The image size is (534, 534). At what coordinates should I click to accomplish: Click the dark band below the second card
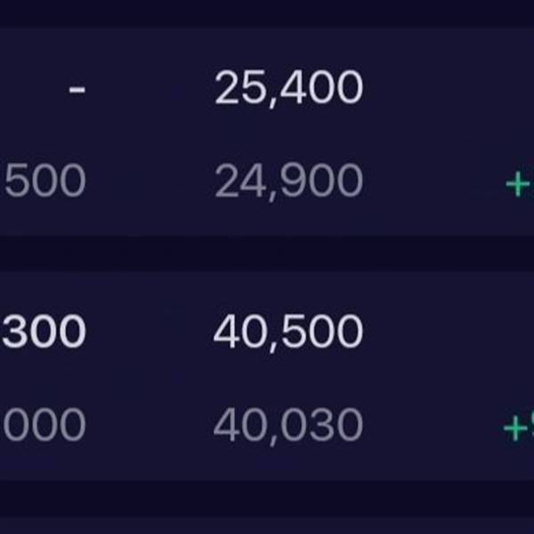267,498
